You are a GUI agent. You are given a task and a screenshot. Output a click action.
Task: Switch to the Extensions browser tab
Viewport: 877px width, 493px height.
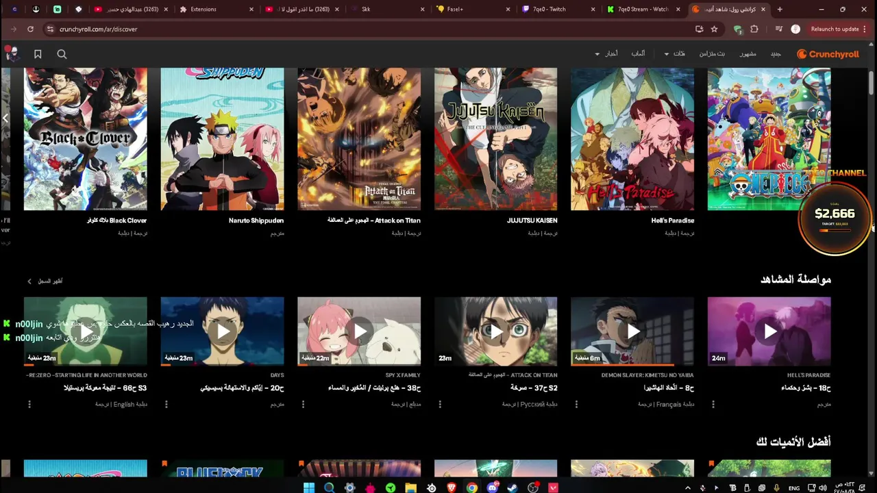[216, 9]
